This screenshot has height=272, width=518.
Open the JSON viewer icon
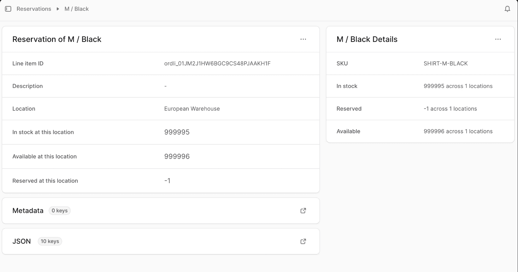pyautogui.click(x=303, y=241)
